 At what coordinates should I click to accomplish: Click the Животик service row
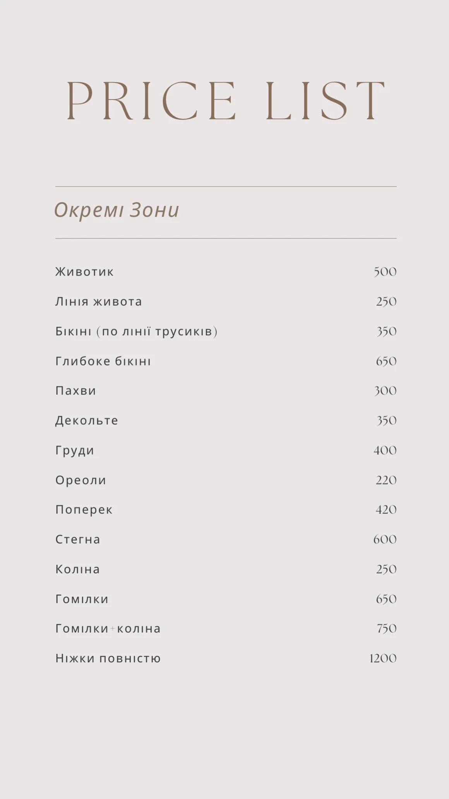(x=226, y=272)
